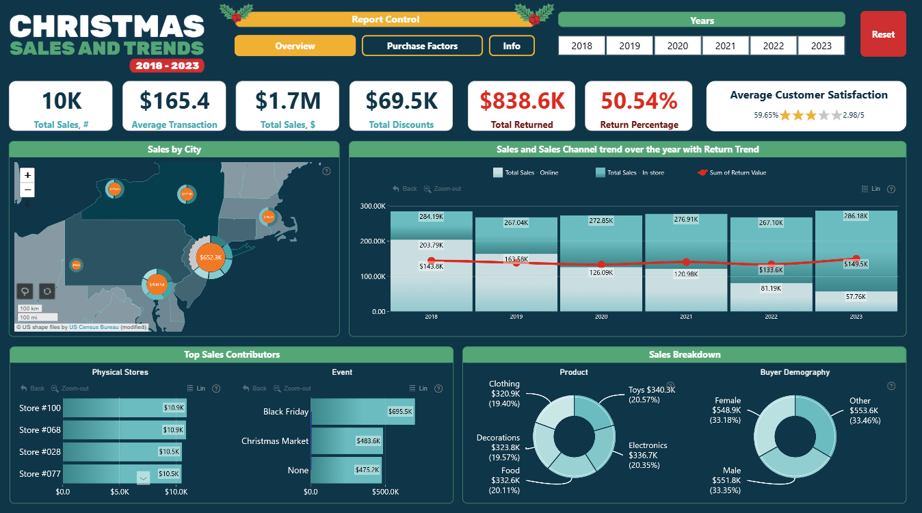
Task: Select the Zoom-out magnifier in the trend chart
Action: (x=428, y=189)
